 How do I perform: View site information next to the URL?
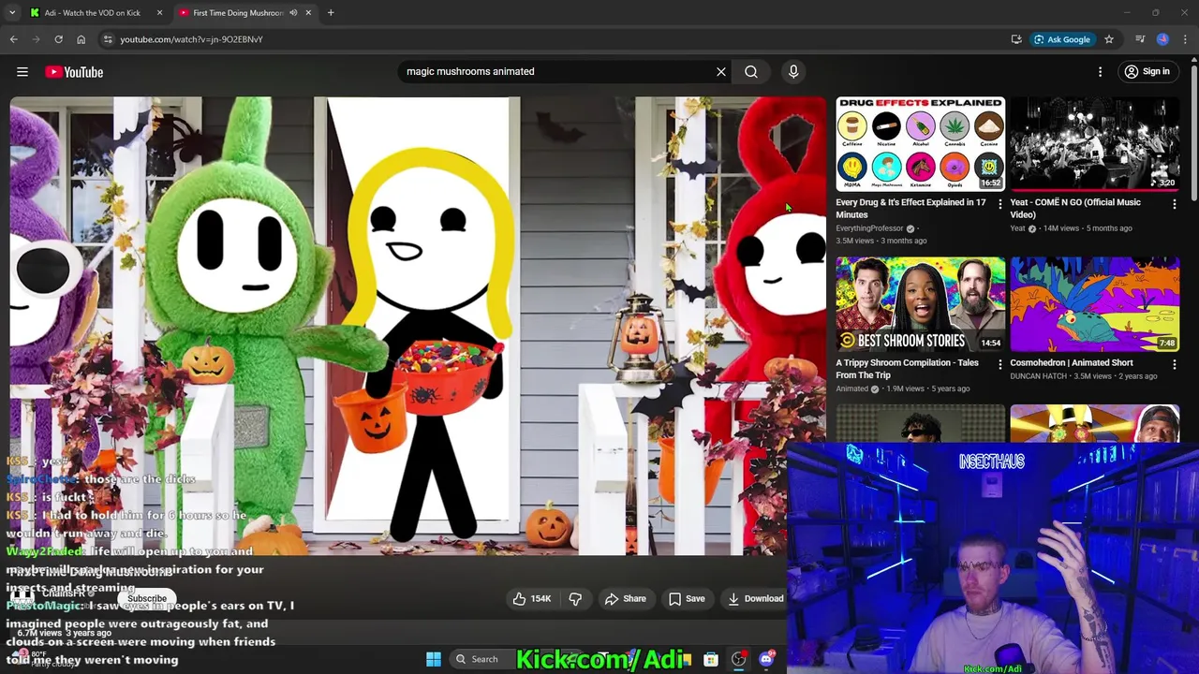(108, 39)
